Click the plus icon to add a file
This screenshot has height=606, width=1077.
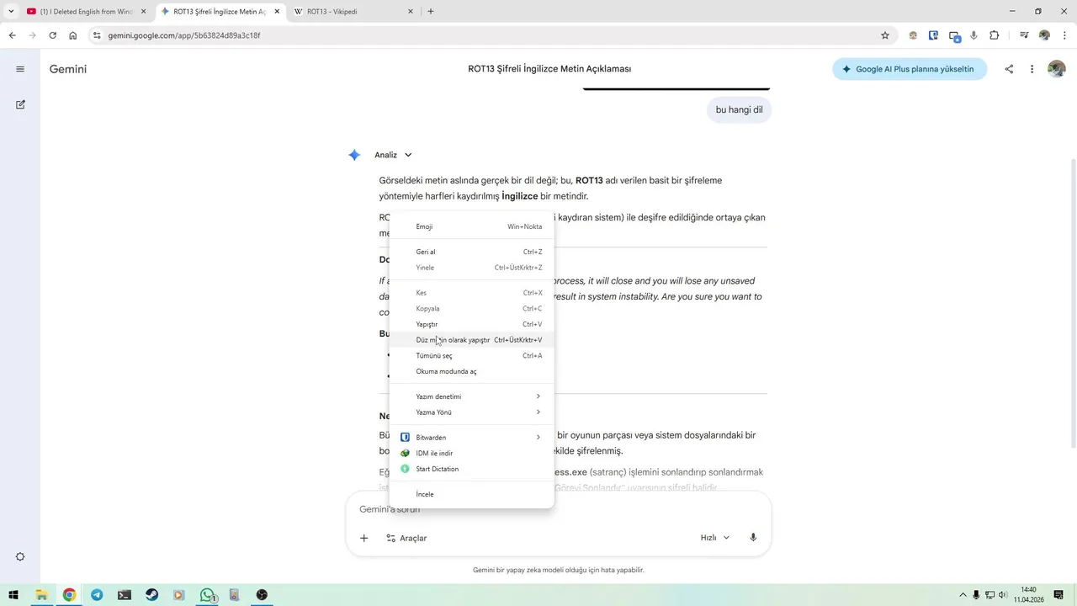coord(363,538)
